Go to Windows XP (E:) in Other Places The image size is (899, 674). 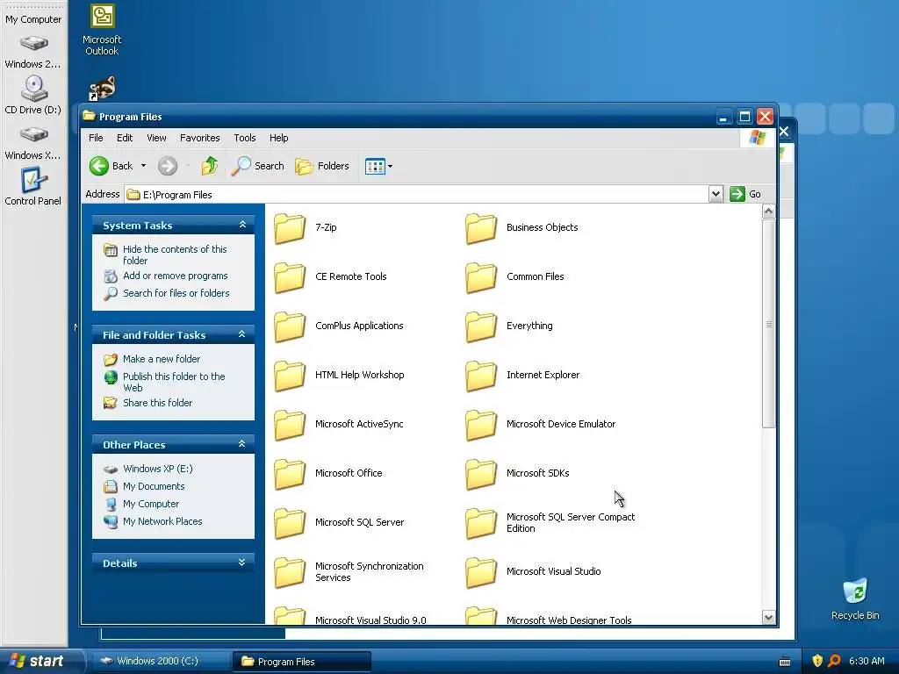click(x=158, y=469)
